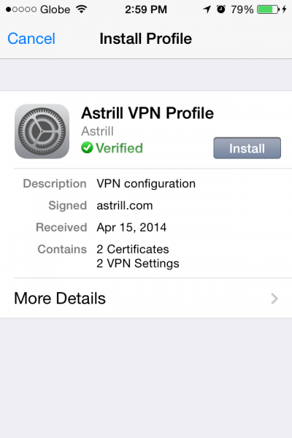This screenshot has height=438, width=292.
Task: Tap the charging bolt icon
Action: (x=285, y=9)
